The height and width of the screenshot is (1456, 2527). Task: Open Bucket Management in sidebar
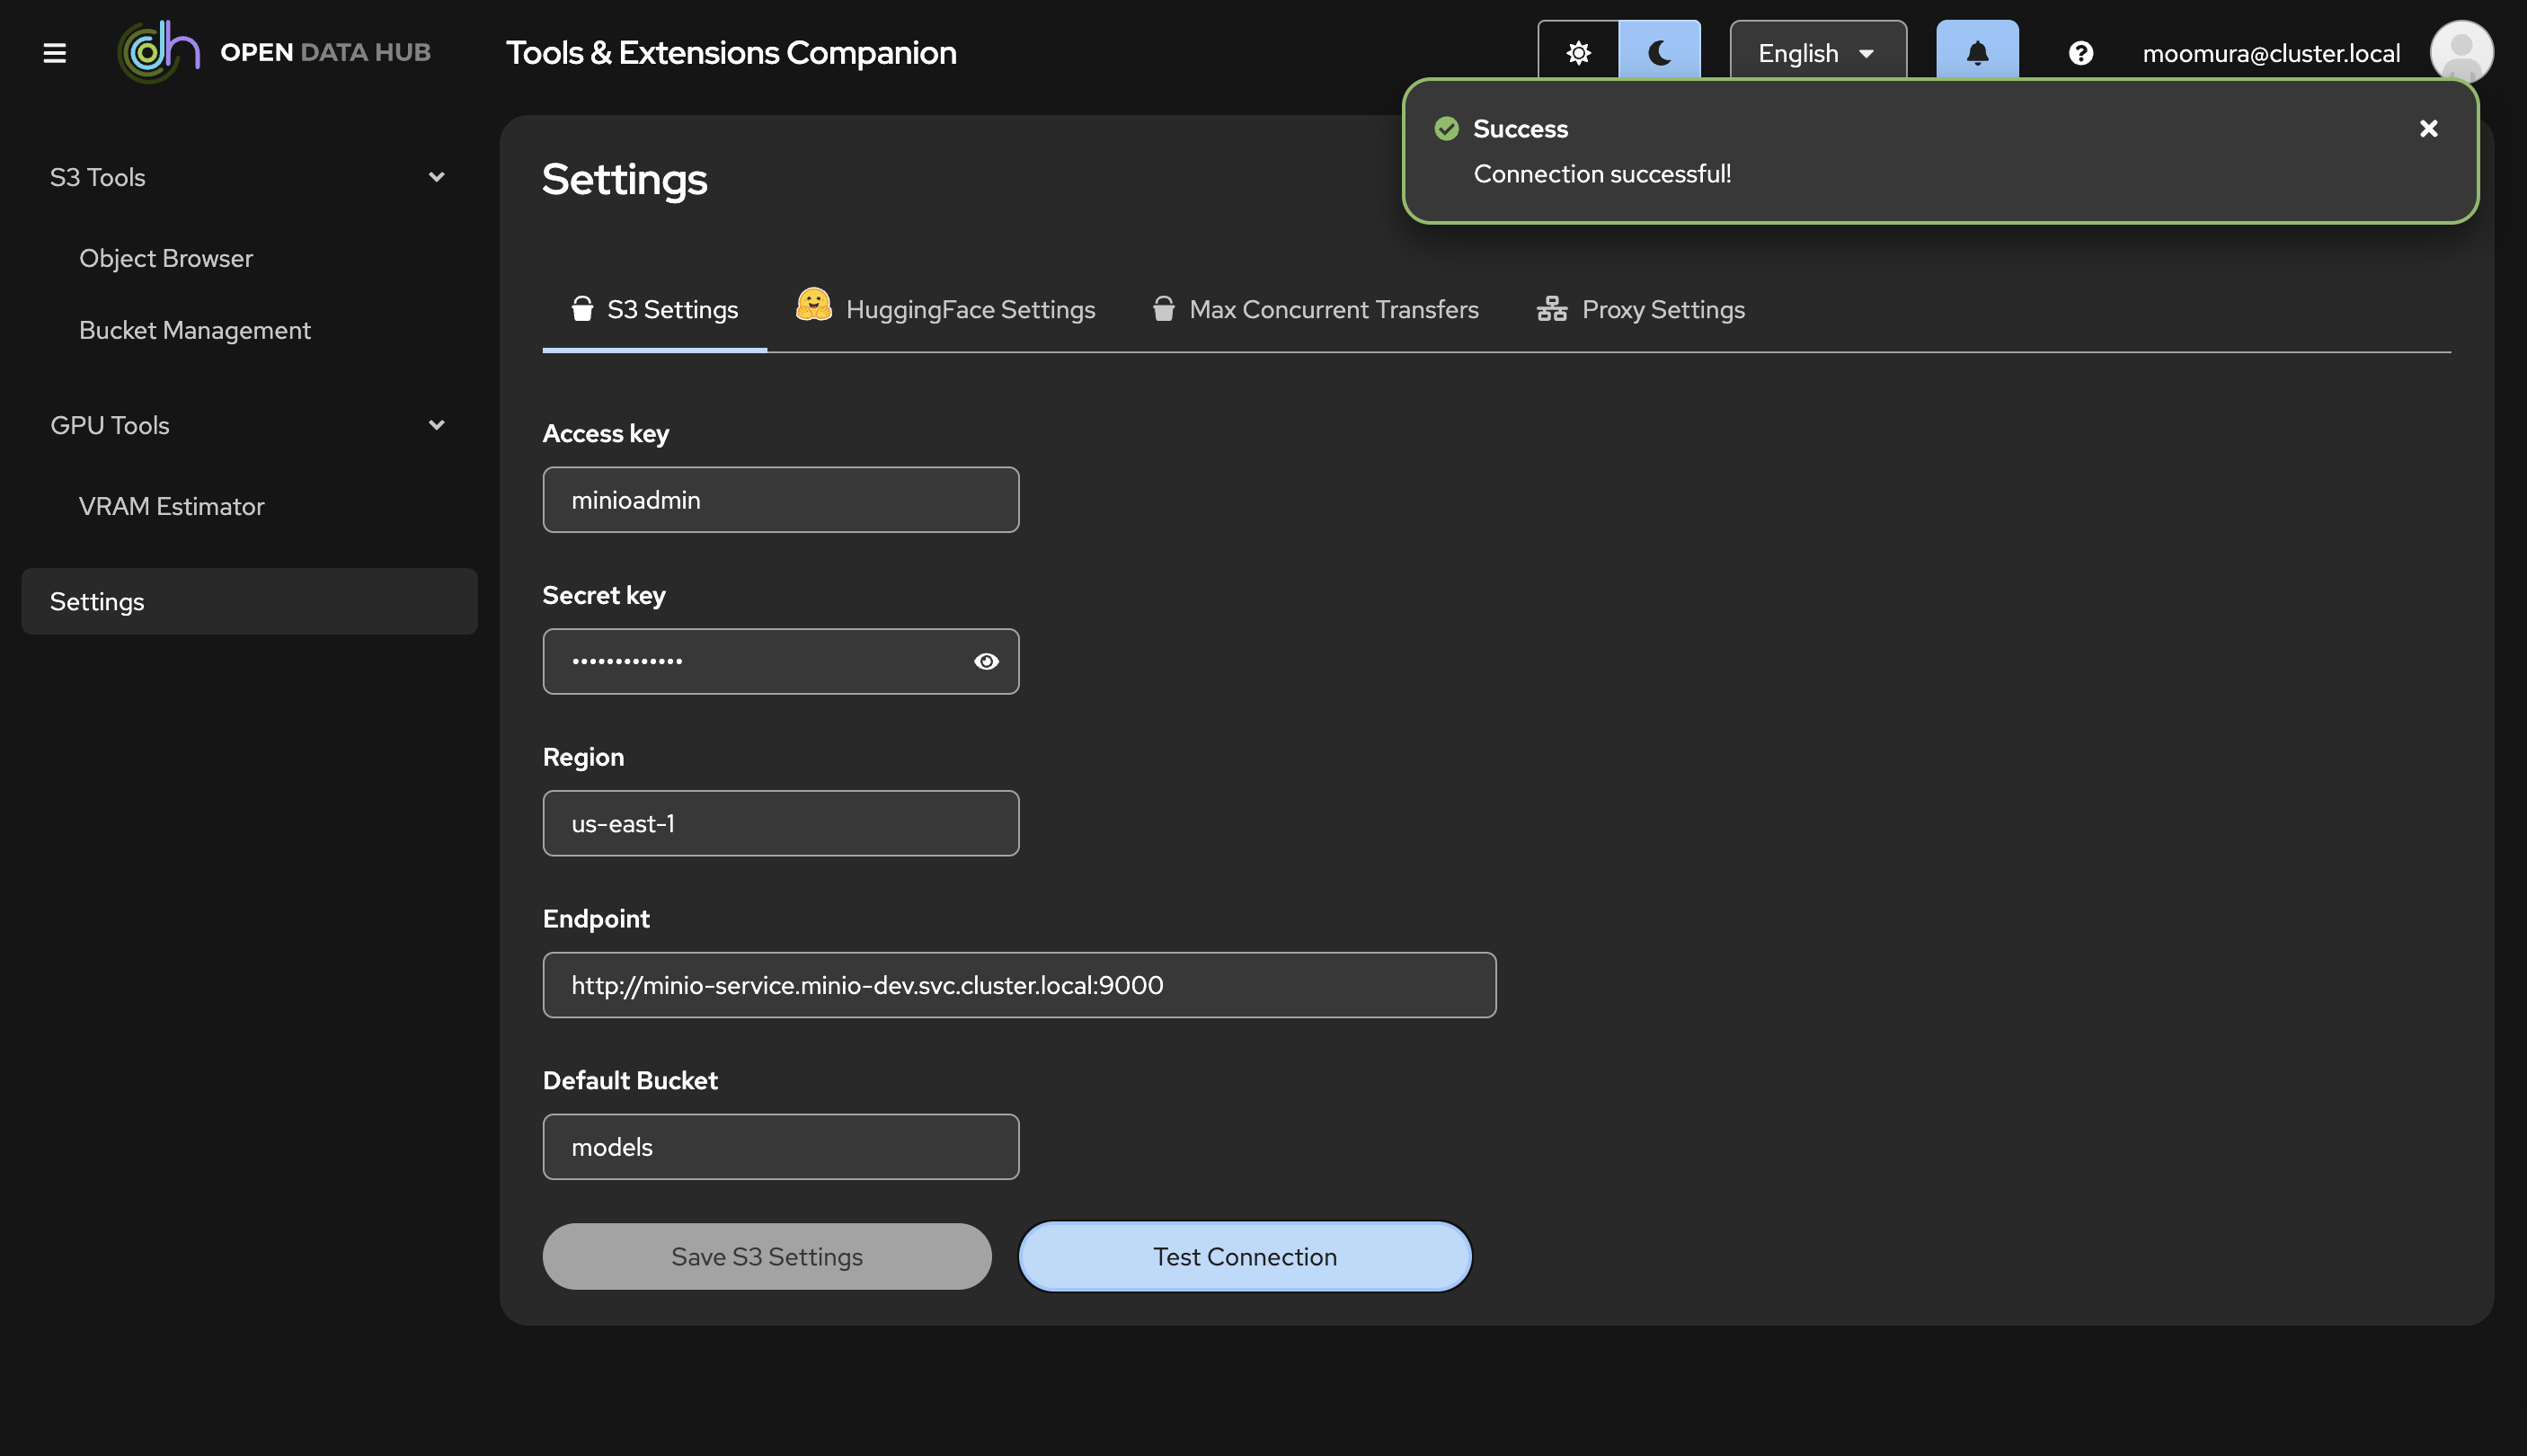click(195, 330)
